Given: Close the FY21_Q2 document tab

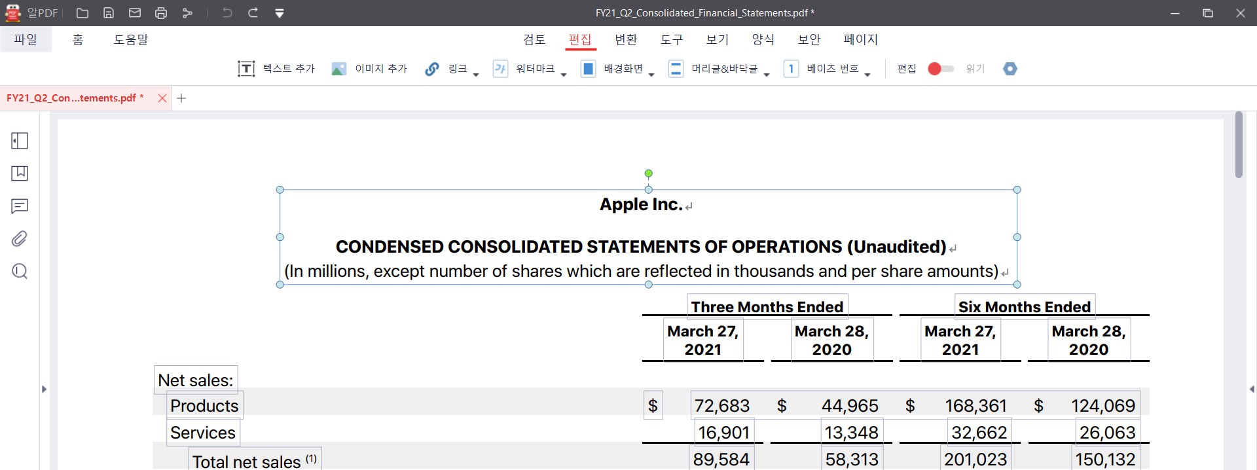Looking at the screenshot, I should (x=162, y=98).
